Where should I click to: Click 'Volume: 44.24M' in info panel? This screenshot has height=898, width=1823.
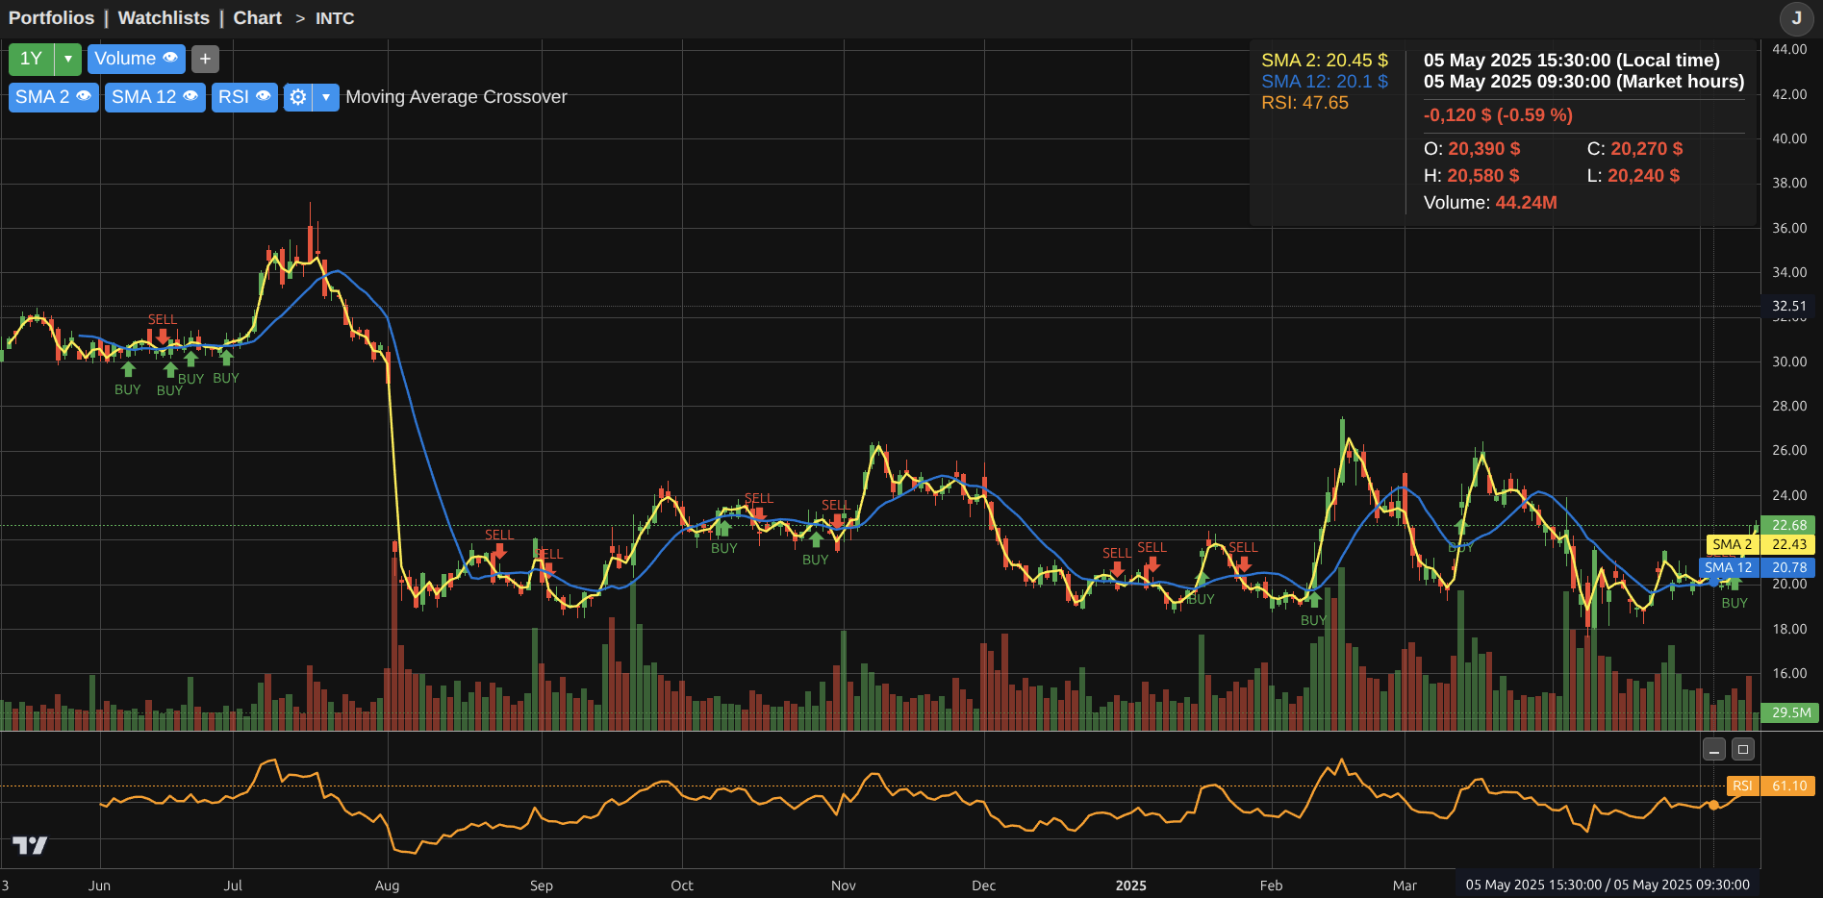[x=1490, y=202]
